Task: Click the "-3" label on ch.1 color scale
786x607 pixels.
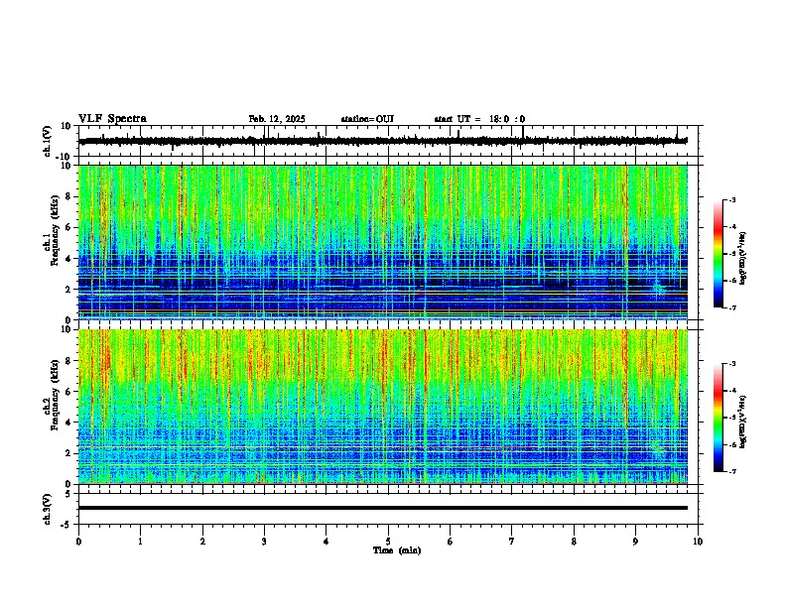Action: click(731, 200)
